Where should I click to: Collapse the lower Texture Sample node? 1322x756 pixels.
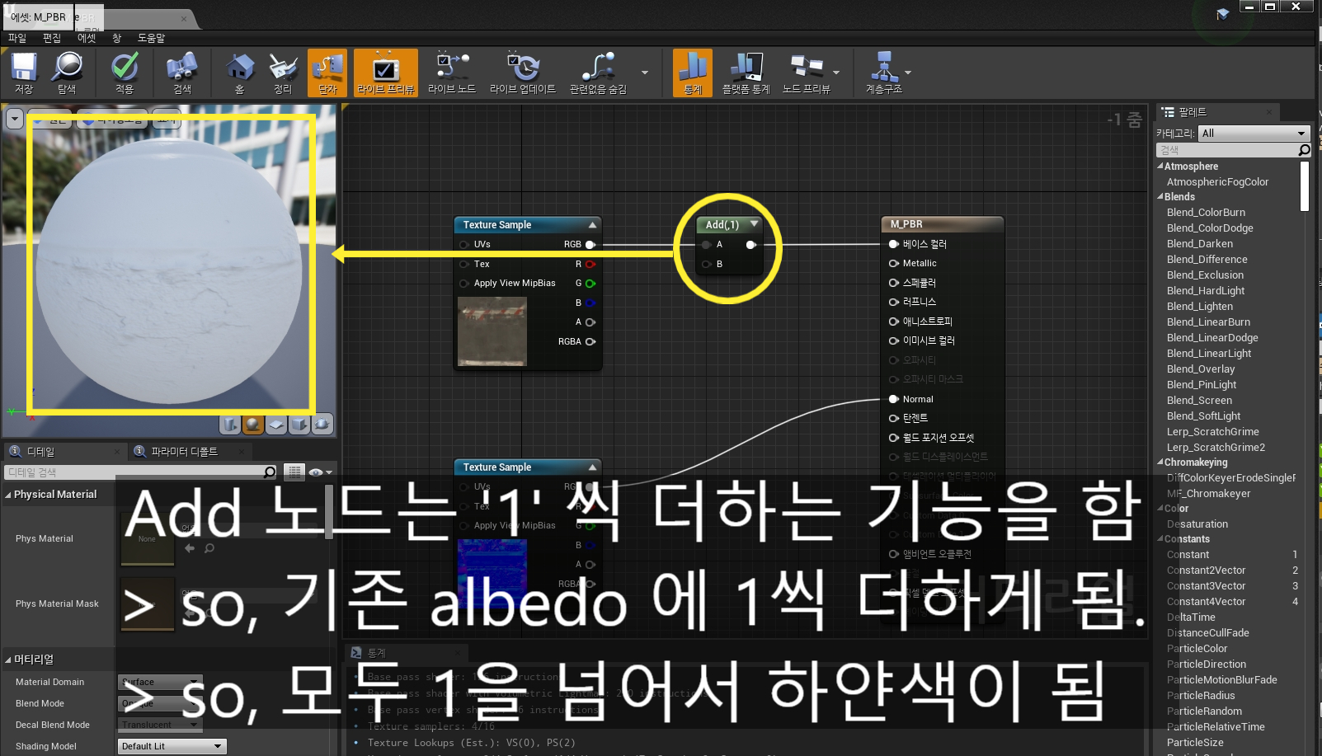[x=592, y=467]
